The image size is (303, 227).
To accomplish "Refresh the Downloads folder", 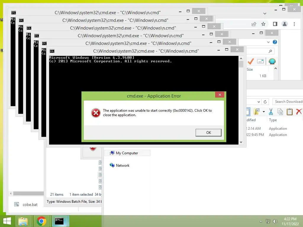I will (265, 102).
